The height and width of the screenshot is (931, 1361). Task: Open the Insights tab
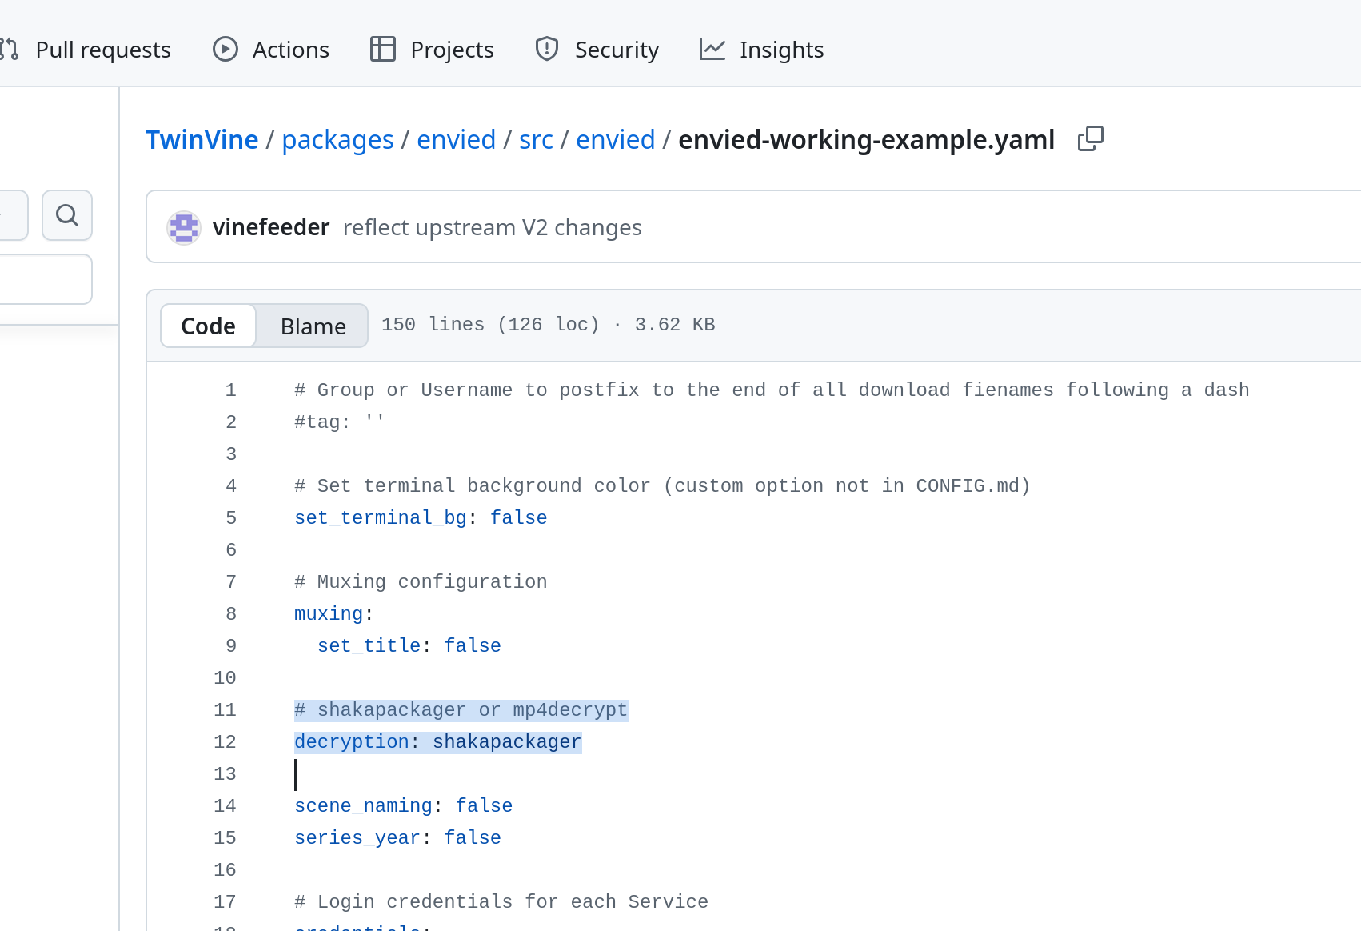click(780, 50)
